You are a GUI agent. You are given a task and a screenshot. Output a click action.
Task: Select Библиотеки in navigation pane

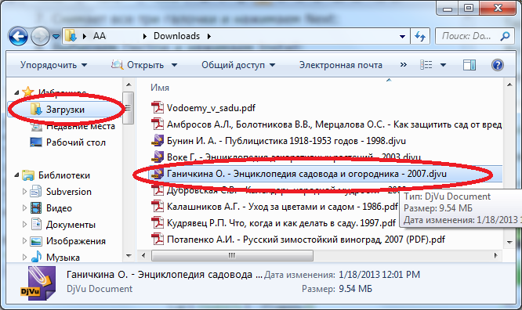[x=64, y=175]
